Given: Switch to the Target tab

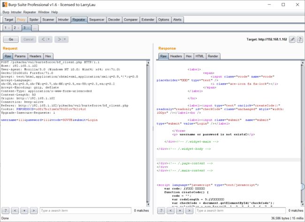Looking at the screenshot, I should (9, 20).
